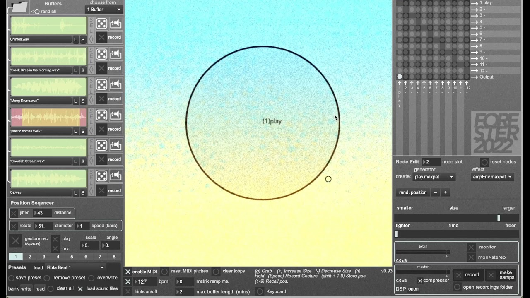
Task: Click the size slider handle
Action: (x=499, y=218)
